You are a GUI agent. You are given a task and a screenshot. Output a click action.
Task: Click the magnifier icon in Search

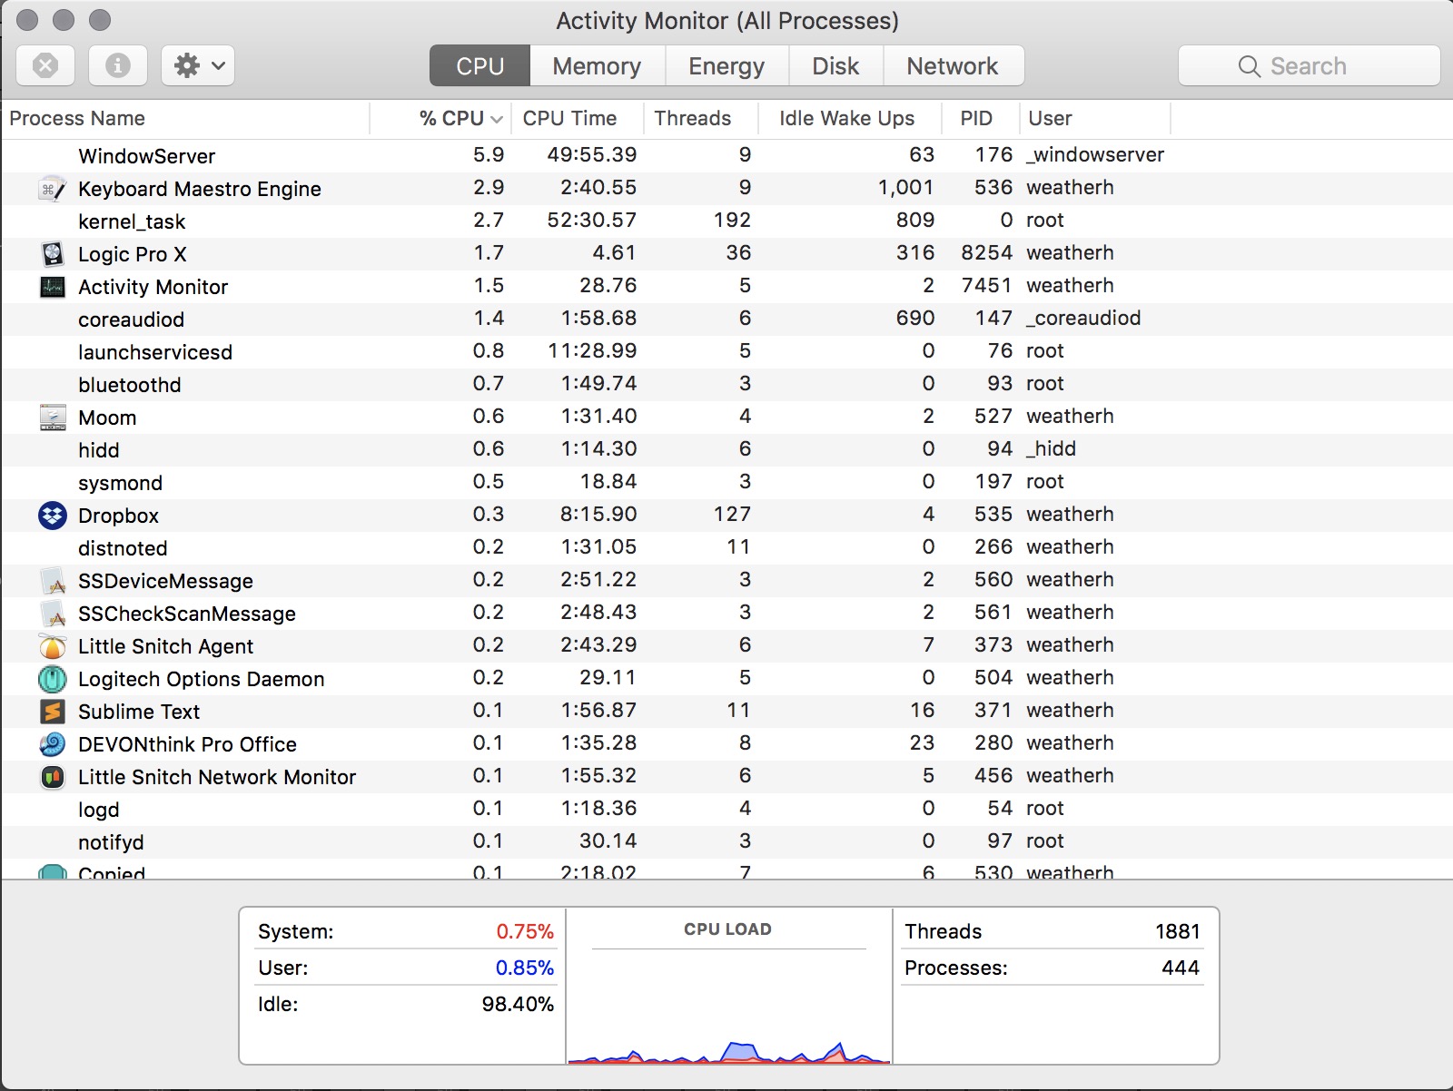(1250, 66)
